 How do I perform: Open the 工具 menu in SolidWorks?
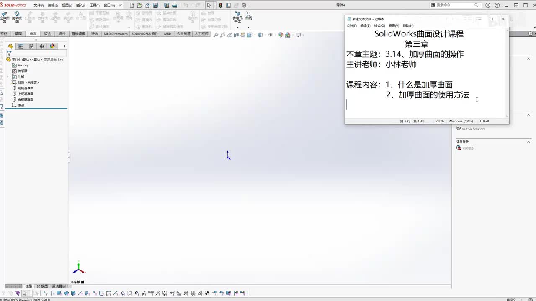click(95, 5)
